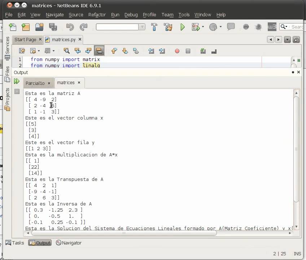The image size is (306, 260).
Task: Click Find Next Occurrence icon
Action: pyautogui.click(x=88, y=51)
